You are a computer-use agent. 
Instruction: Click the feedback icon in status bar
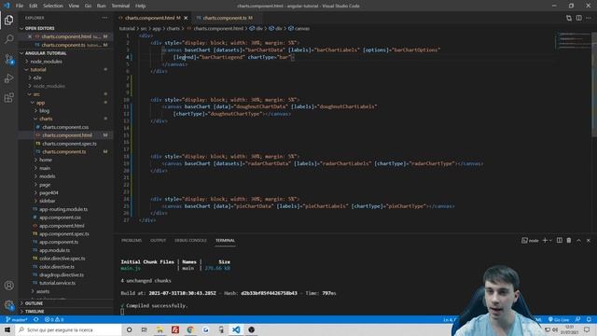578,319
